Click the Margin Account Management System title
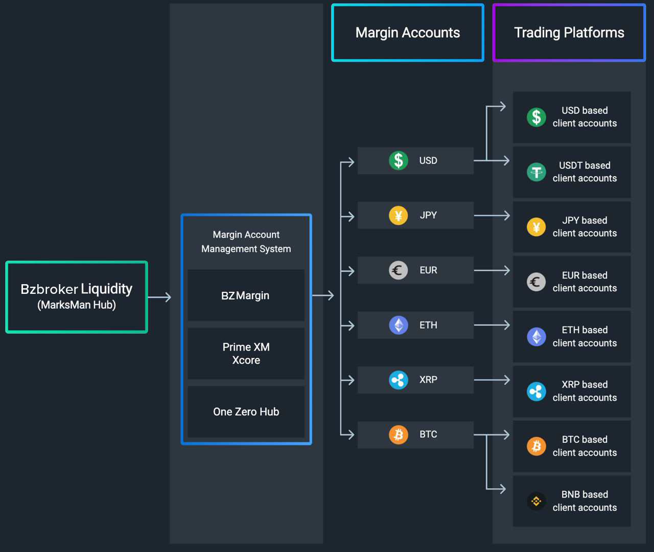This screenshot has height=552, width=654. point(246,242)
